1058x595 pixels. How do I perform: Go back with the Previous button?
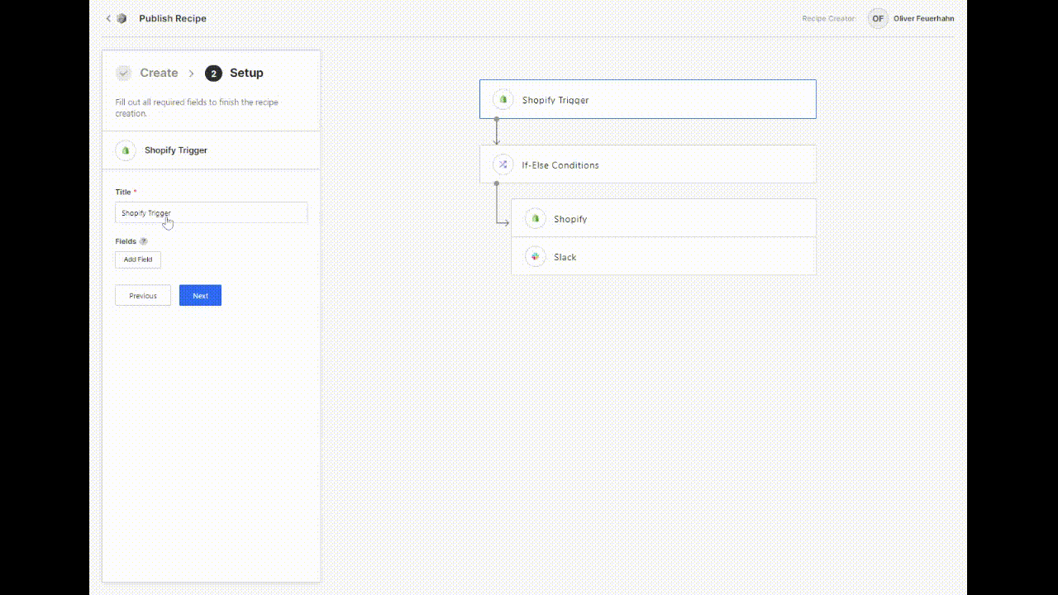tap(143, 296)
